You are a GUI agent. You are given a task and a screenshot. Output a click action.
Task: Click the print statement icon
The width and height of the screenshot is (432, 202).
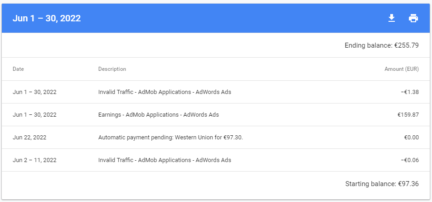(x=413, y=18)
